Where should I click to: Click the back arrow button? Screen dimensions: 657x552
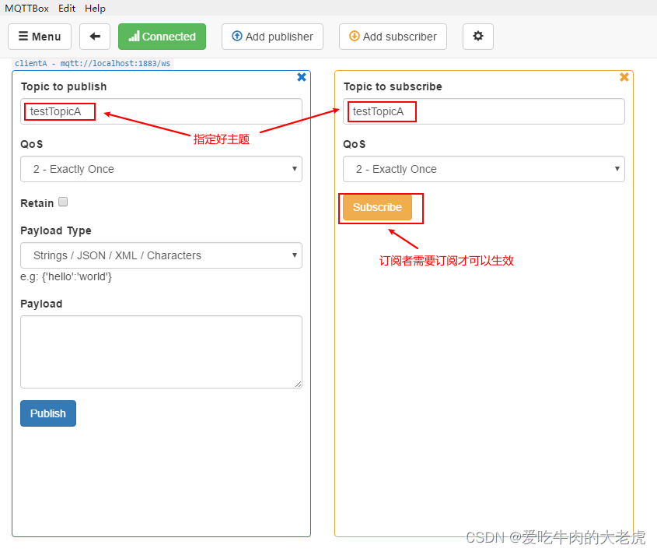[x=95, y=37]
